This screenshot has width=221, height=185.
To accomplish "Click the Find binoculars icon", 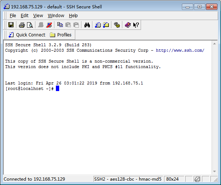I will (87, 25).
